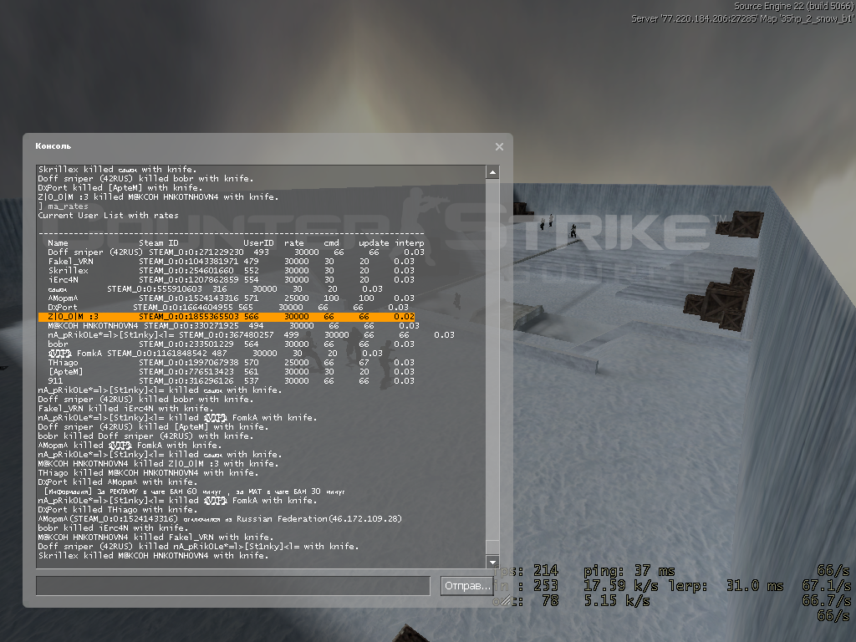Focus the console command input field

(x=233, y=586)
